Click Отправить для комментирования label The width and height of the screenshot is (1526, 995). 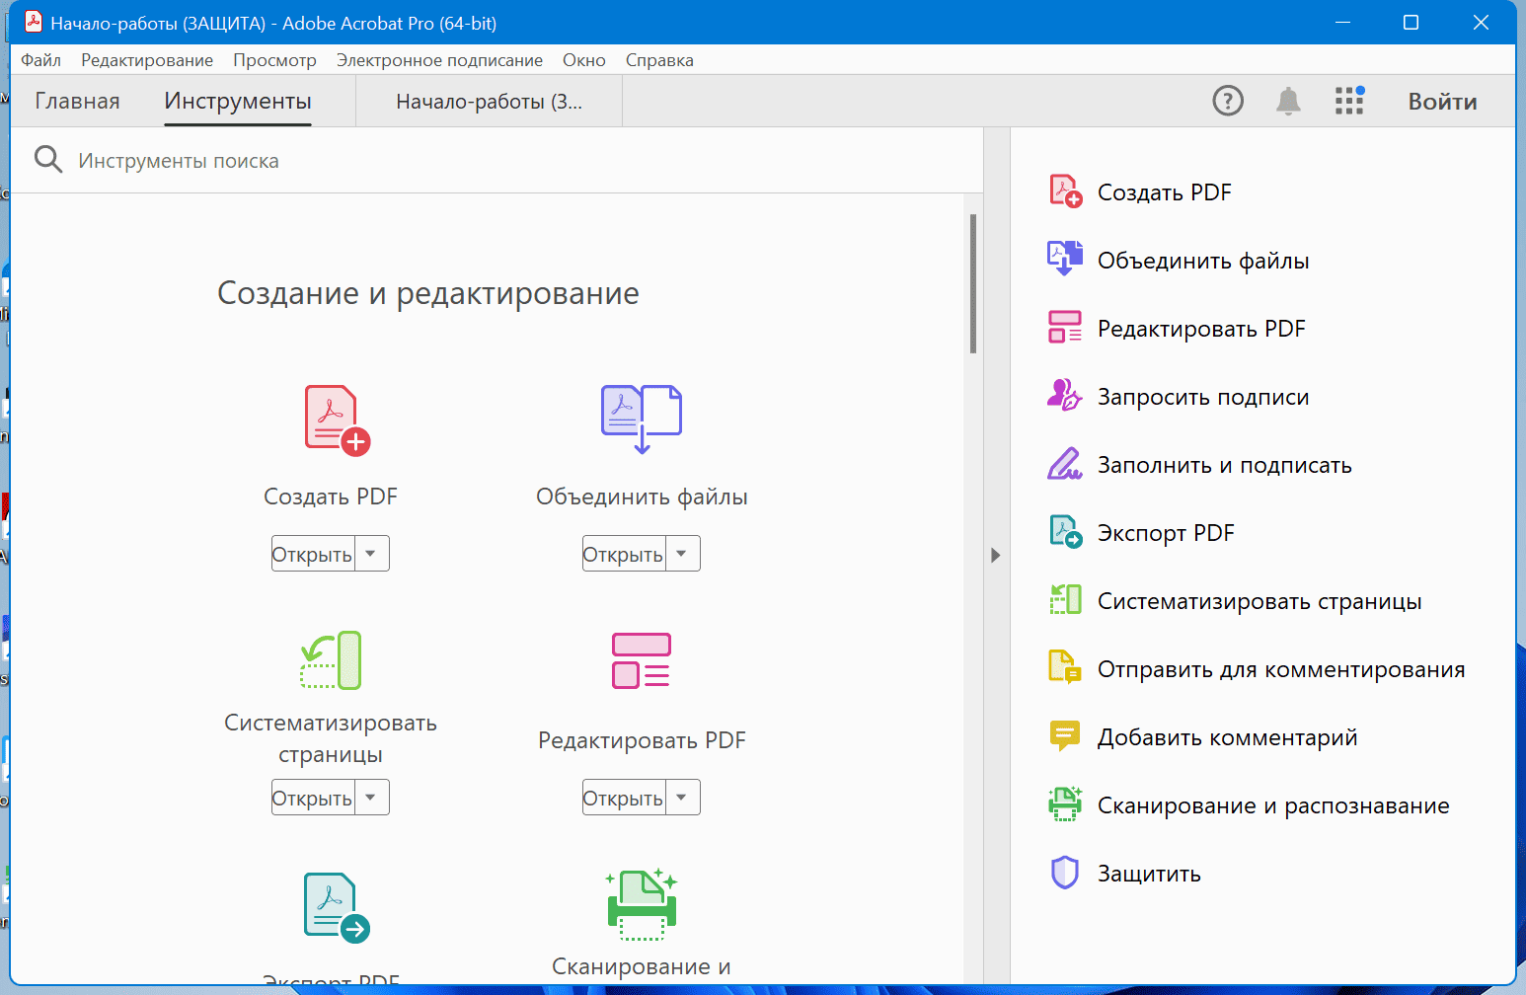[1281, 668]
